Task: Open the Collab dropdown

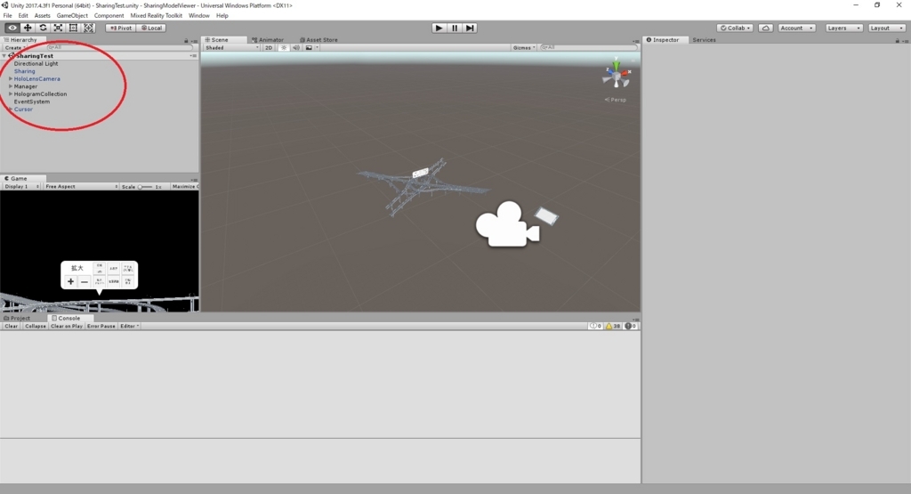Action: 736,28
